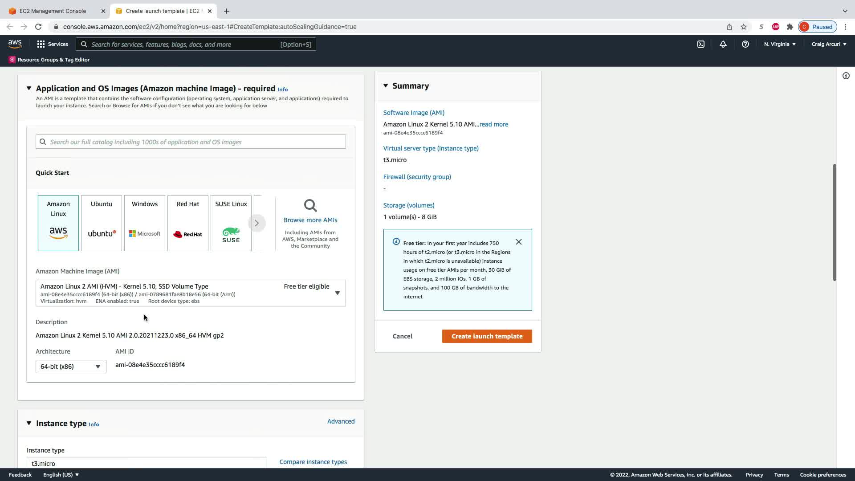Open AWS CloudShell icon in top bar

[701, 44]
